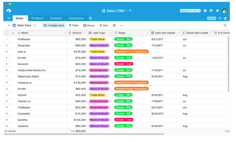Click the share view export icon
The image size is (236, 142).
[x=114, y=25]
